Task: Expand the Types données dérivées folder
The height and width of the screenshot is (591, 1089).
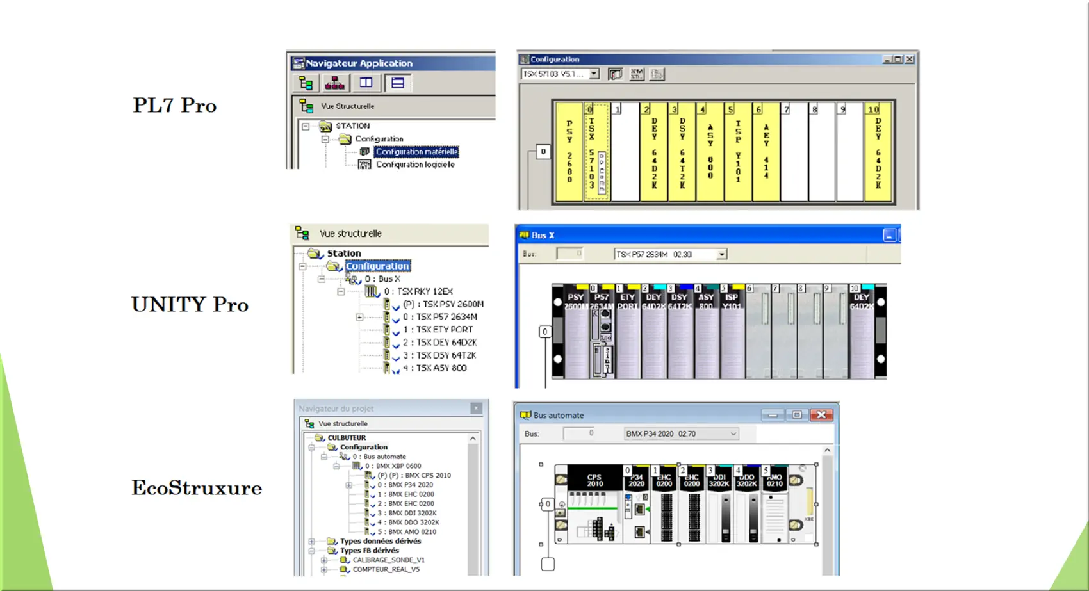Action: (312, 542)
